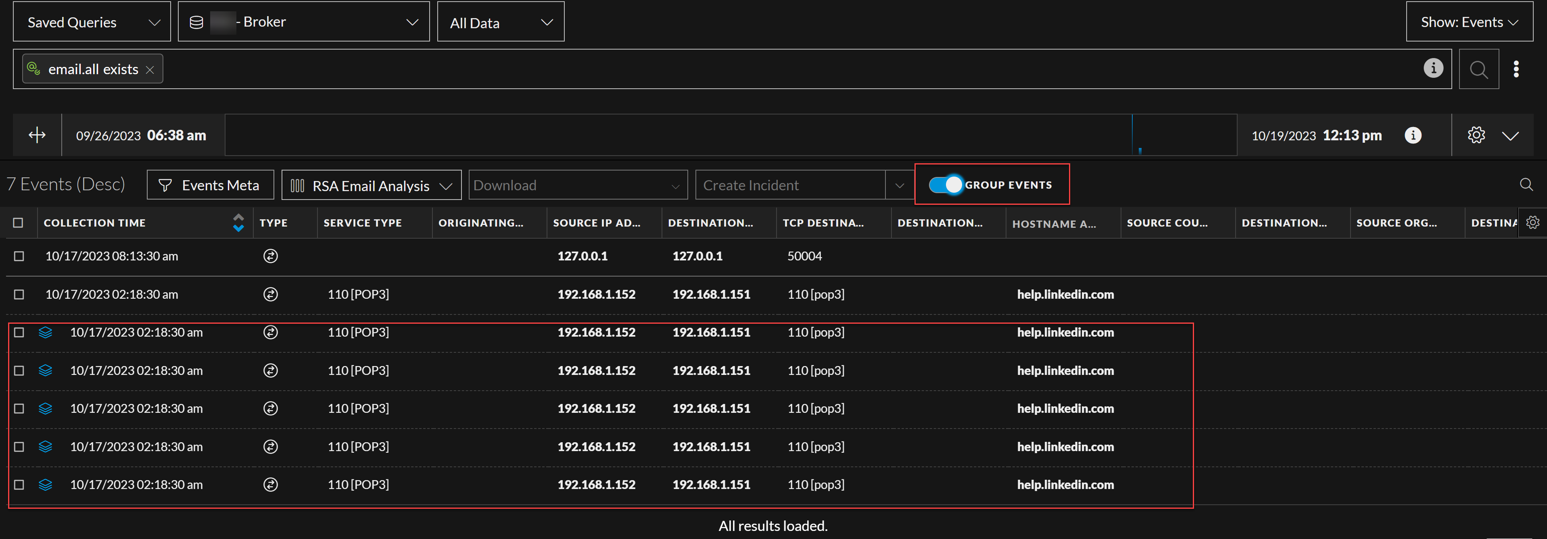Remove the email.all exists filter pill

pos(150,70)
